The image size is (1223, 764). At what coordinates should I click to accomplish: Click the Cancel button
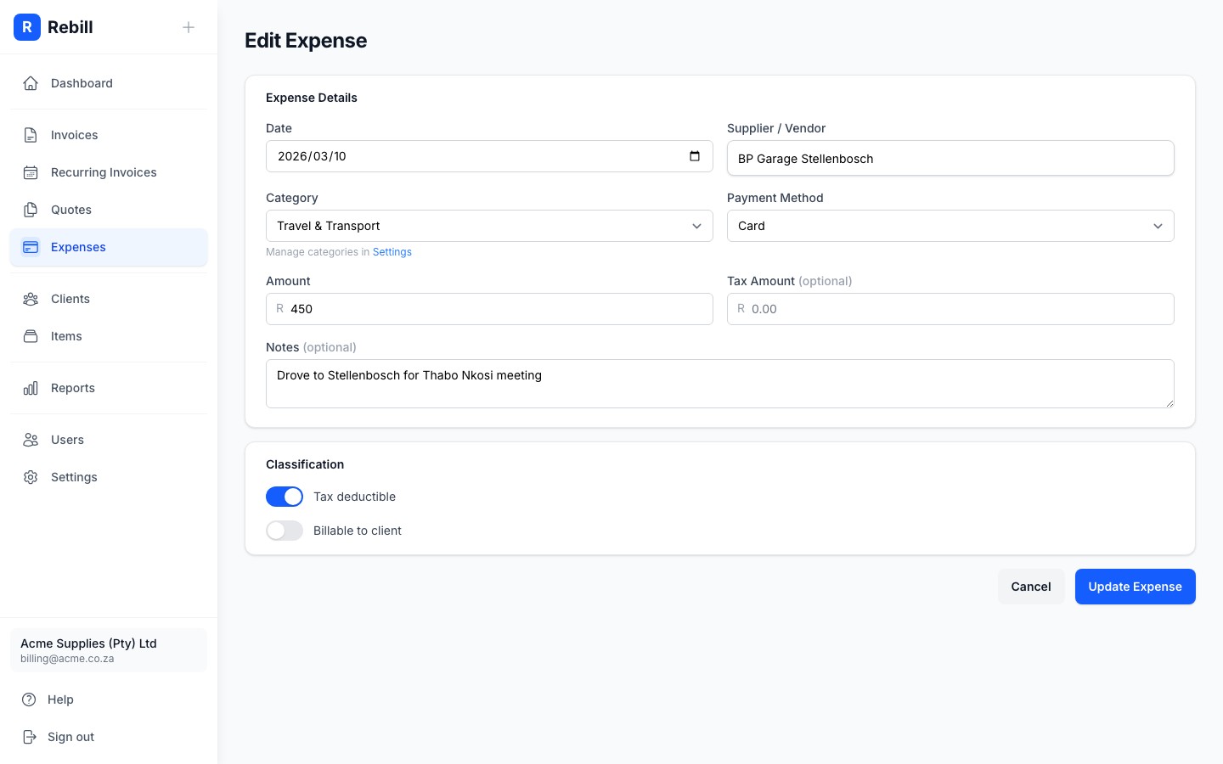pos(1030,587)
